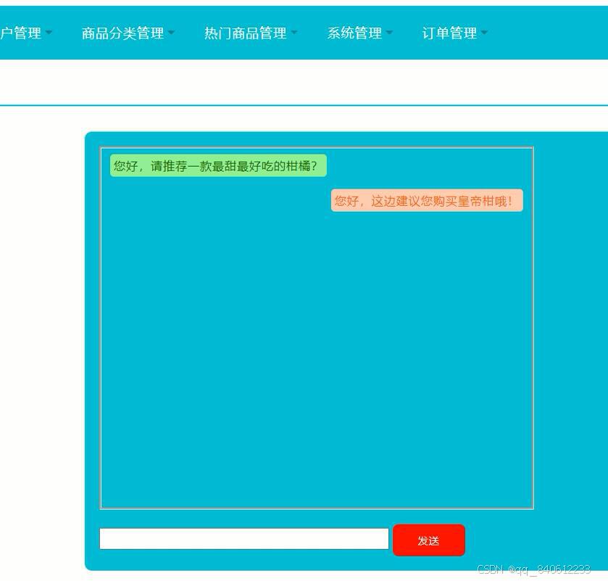The width and height of the screenshot is (608, 581).
Task: Open the 商品分类管理 menu
Action: pyautogui.click(x=122, y=33)
